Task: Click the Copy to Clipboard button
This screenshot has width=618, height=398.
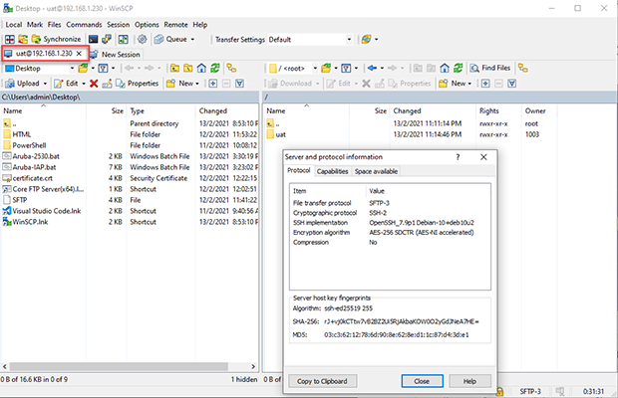Action: click(322, 381)
